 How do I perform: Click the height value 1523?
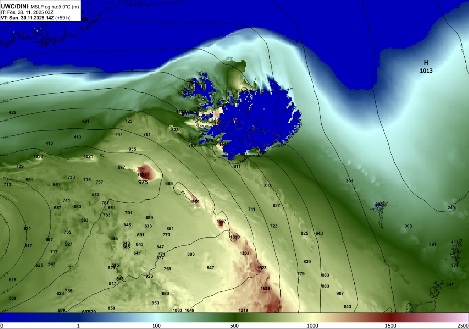click(x=262, y=268)
